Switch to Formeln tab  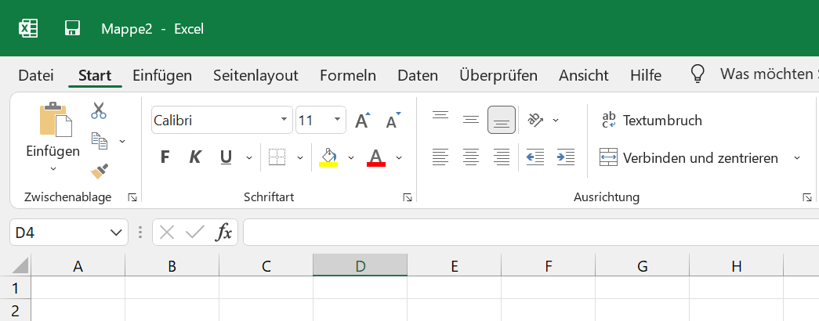coord(348,75)
